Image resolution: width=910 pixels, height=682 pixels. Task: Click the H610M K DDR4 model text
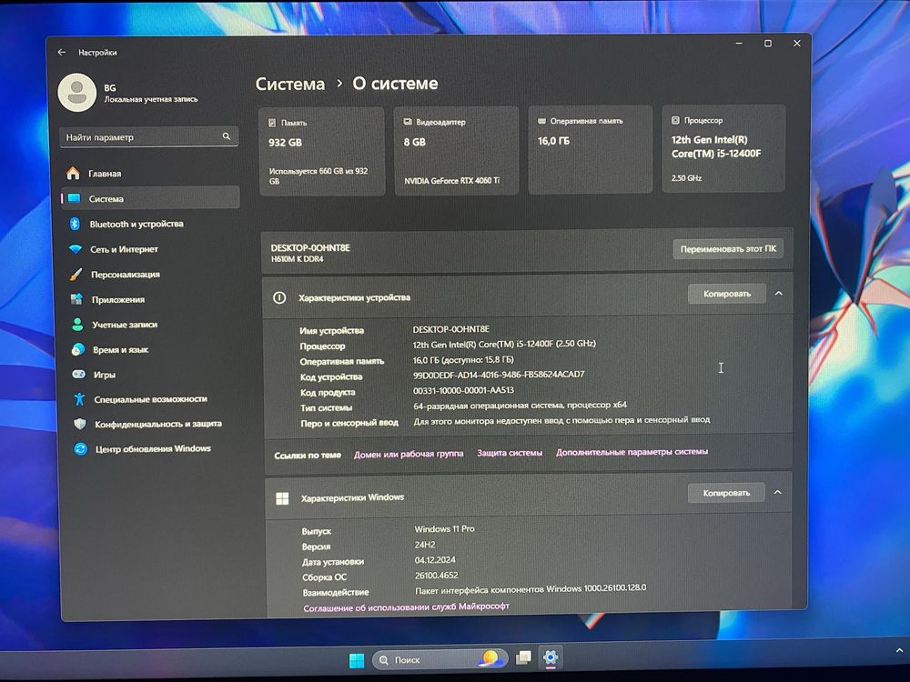[x=298, y=259]
